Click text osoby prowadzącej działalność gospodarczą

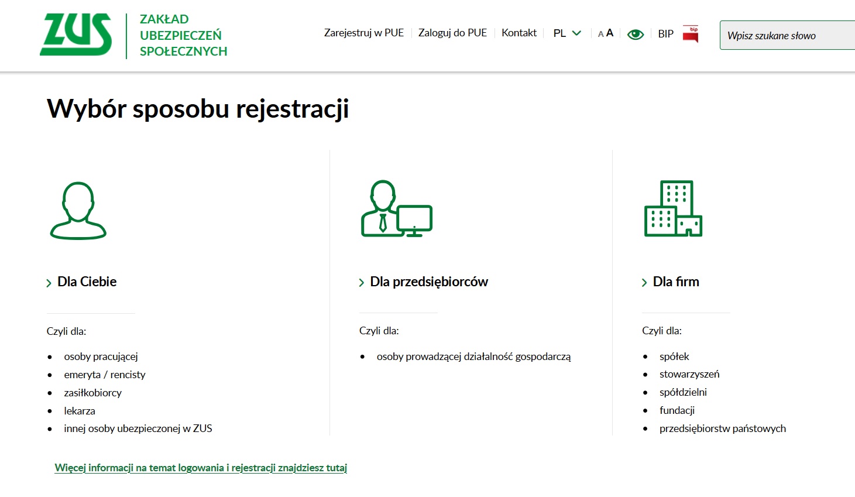pos(473,357)
